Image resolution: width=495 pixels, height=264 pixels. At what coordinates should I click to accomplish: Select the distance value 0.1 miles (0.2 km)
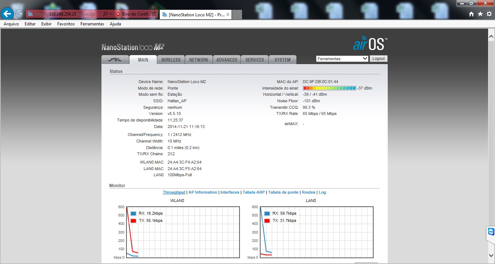(x=183, y=148)
